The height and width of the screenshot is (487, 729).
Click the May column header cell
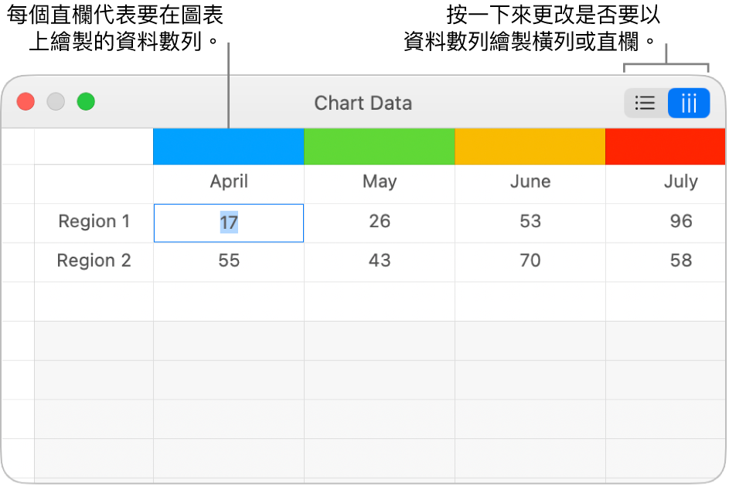coord(380,182)
